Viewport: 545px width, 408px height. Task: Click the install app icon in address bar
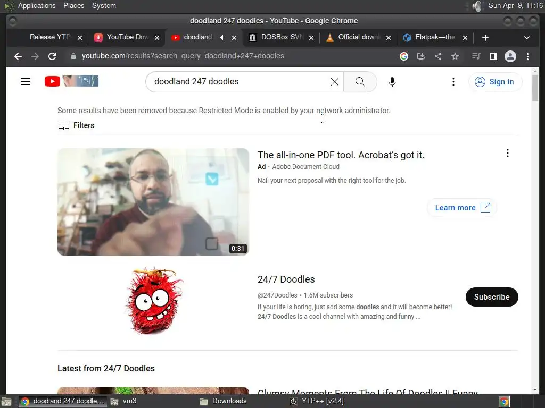pos(421,56)
